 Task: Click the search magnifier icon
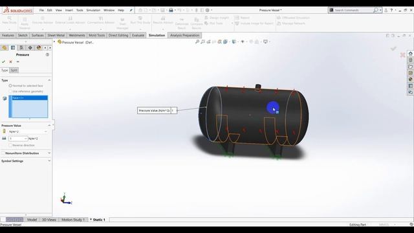(x=376, y=10)
